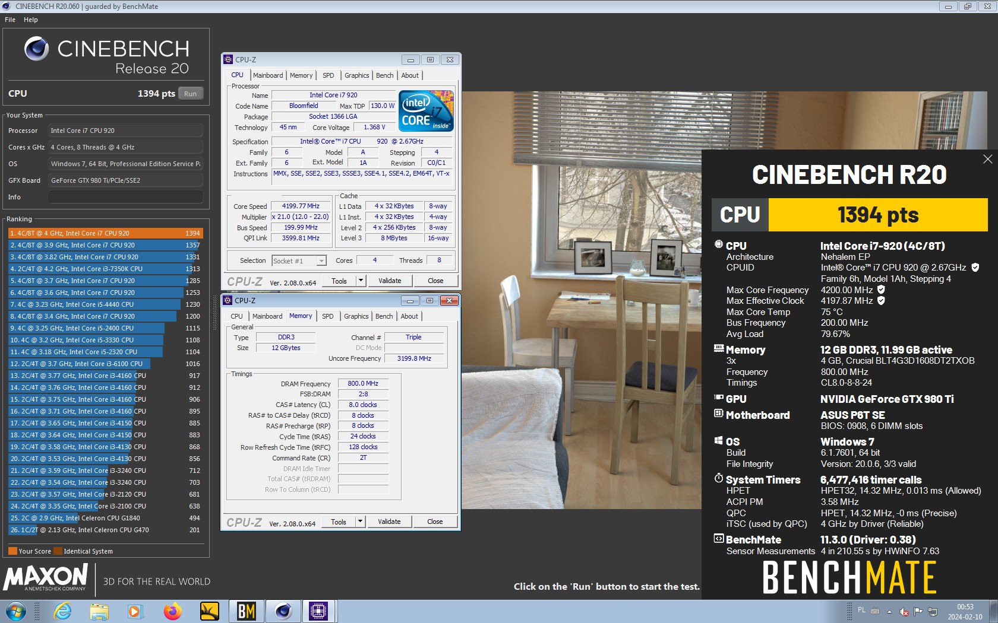
Task: Click the Core Speed value 4199.77 MHz
Action: click(x=301, y=206)
